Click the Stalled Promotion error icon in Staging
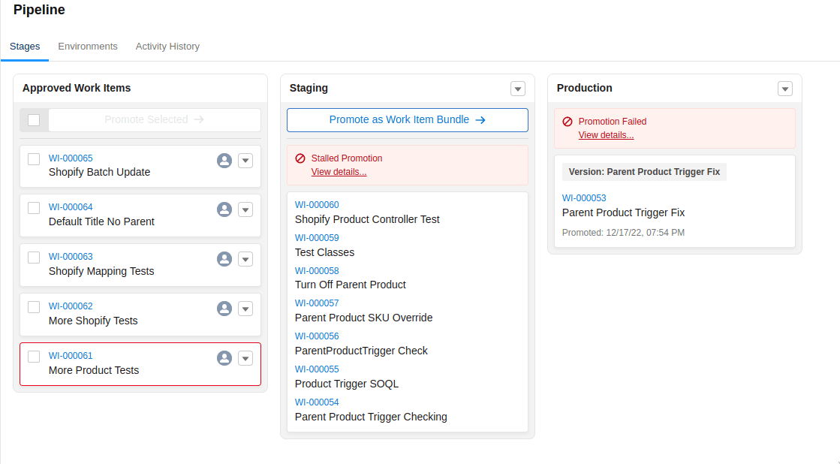 pos(300,158)
